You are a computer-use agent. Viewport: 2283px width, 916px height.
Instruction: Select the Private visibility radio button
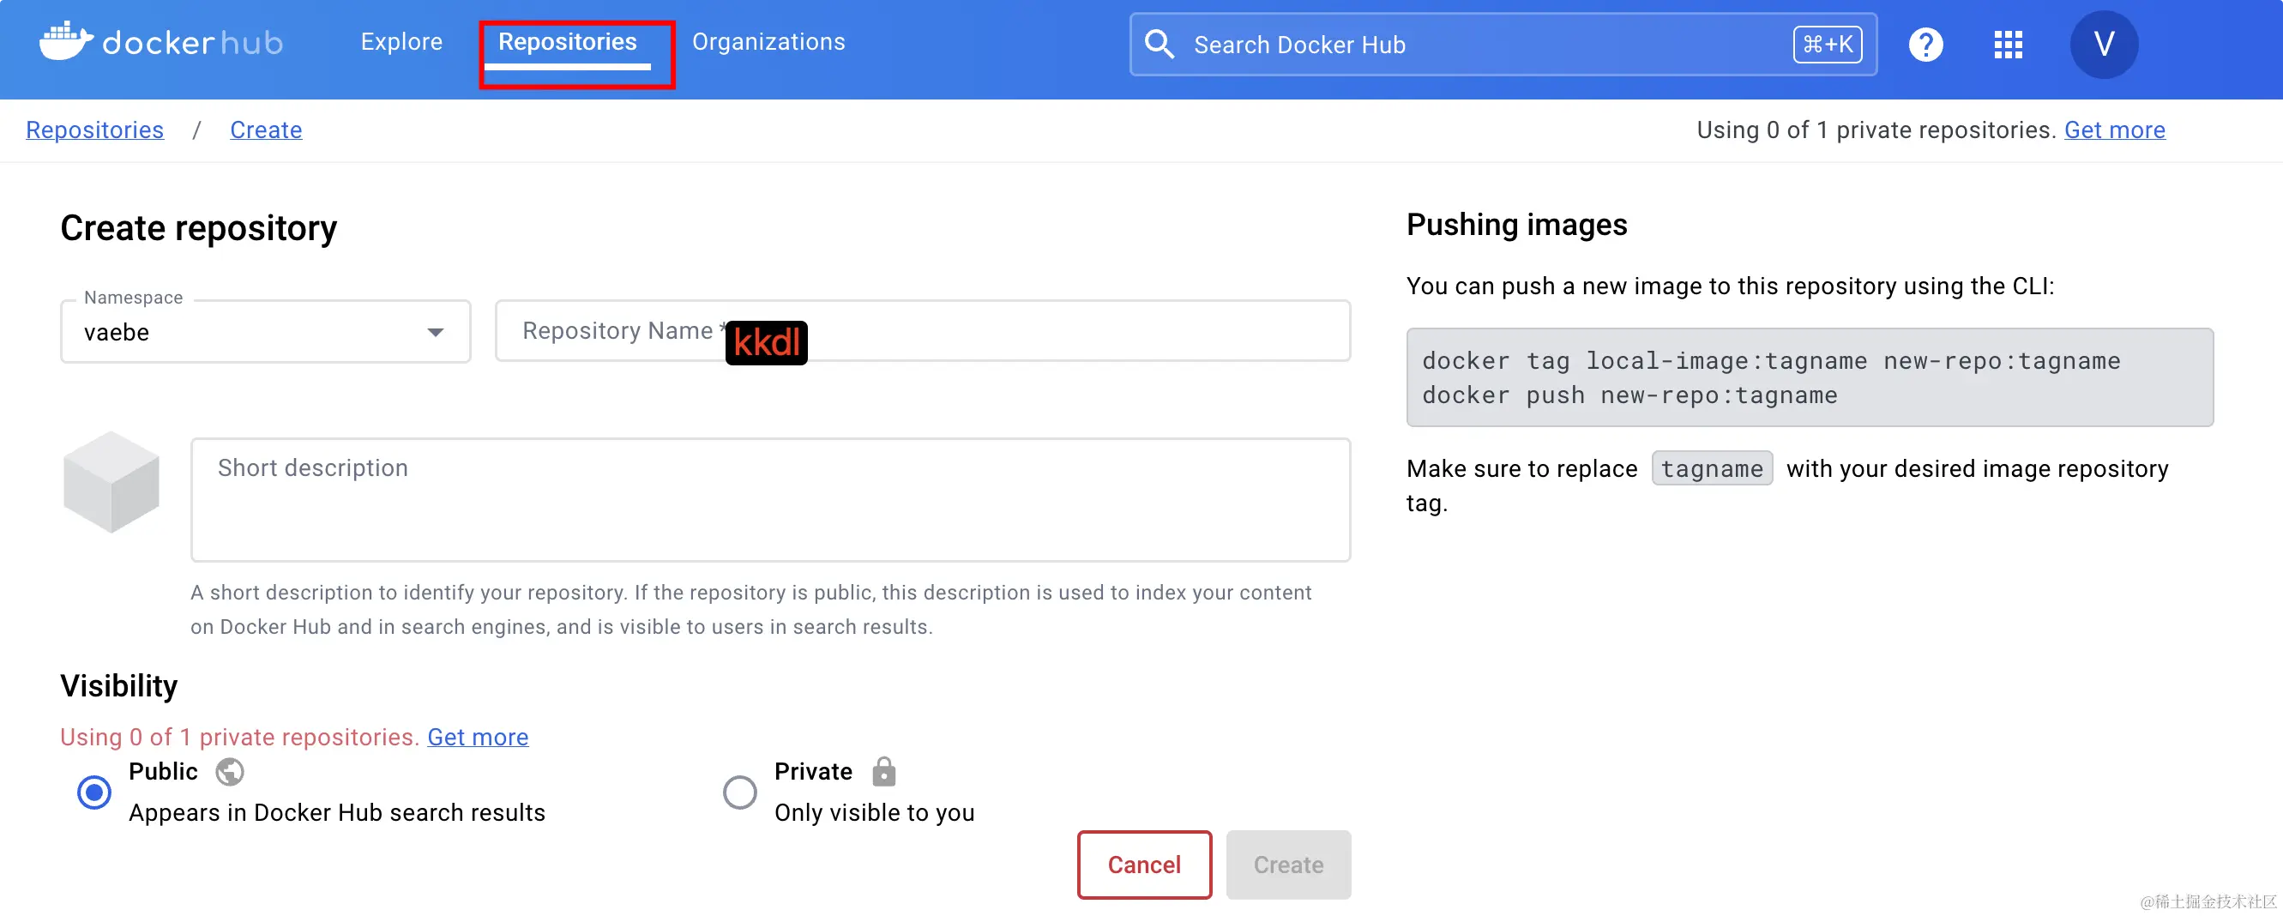(739, 792)
